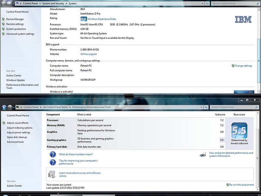Click System breadcrumb item
The height and width of the screenshot is (196, 261).
tap(72, 4)
